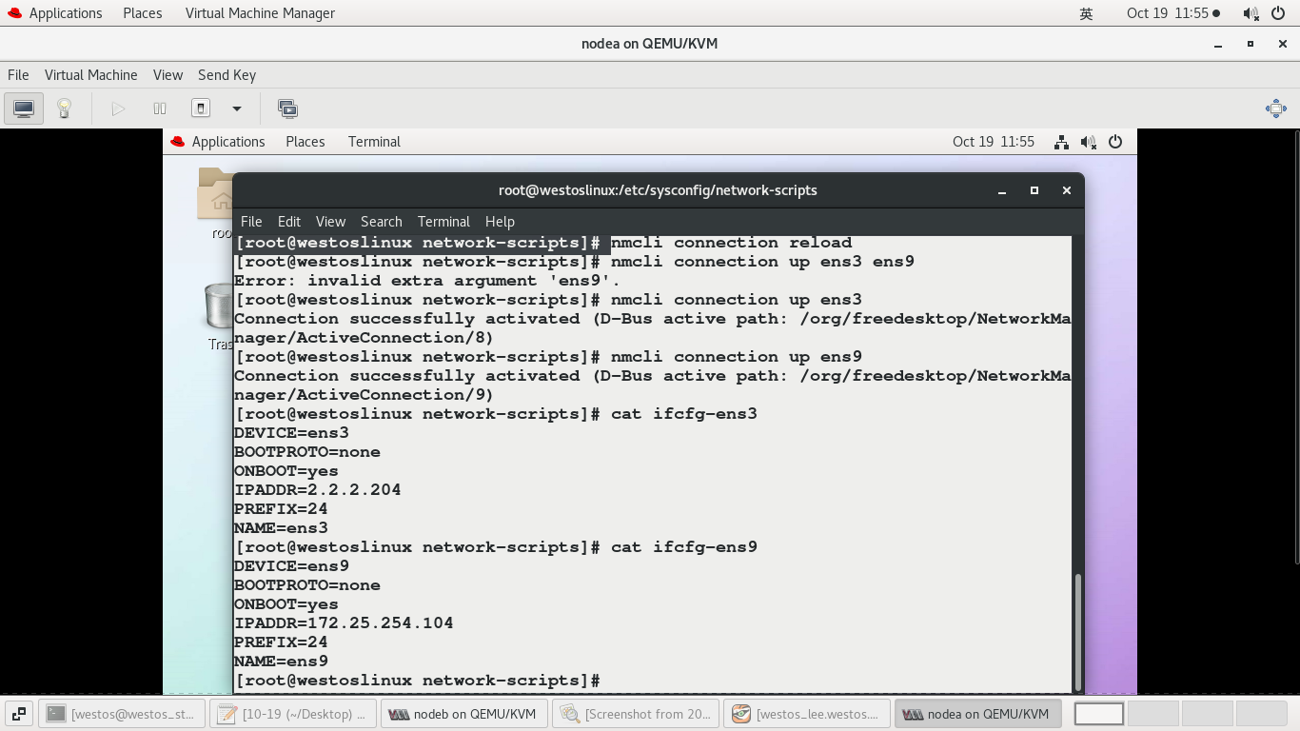Open the 英 input method selector
This screenshot has height=731, width=1300.
pyautogui.click(x=1085, y=13)
